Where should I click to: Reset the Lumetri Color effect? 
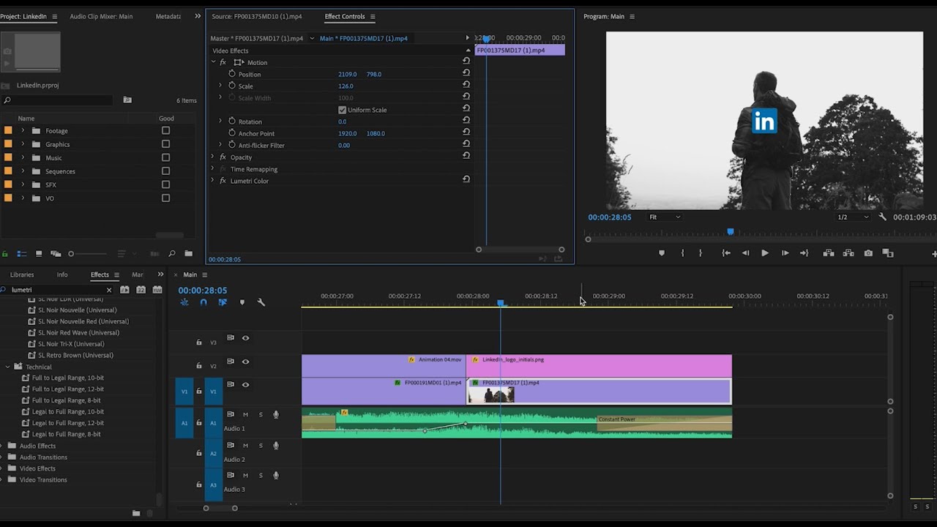(x=466, y=179)
